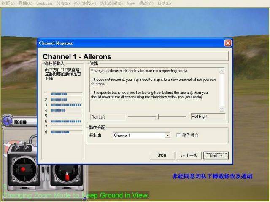Click the info box scroll-down arrow
Screen dimensions: 270x202
click(222, 109)
